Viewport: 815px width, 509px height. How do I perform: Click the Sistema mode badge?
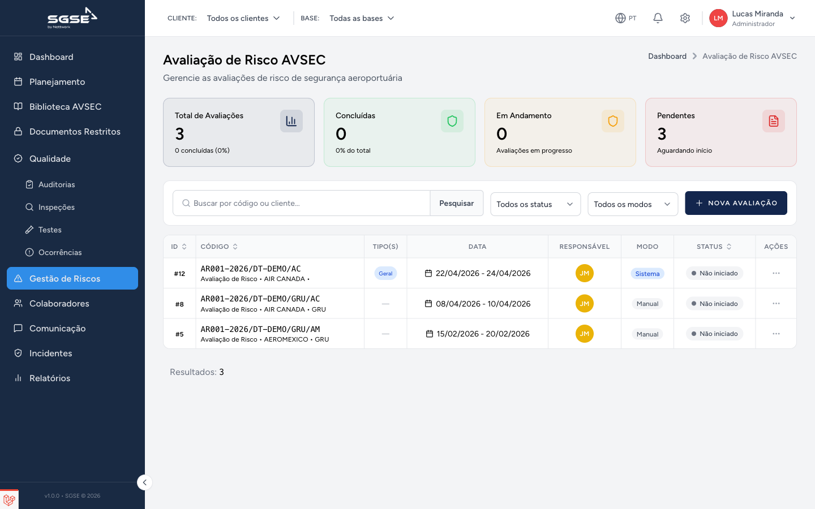(x=647, y=274)
